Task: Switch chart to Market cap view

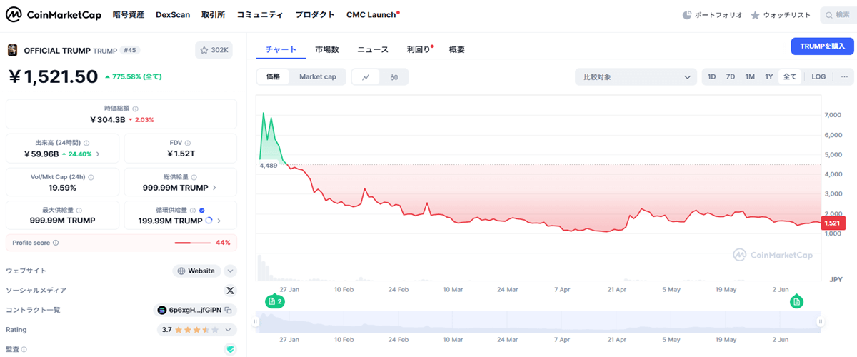Action: [318, 76]
